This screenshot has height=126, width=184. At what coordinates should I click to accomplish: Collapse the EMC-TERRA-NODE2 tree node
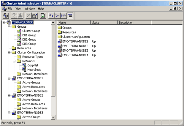click(9, 95)
